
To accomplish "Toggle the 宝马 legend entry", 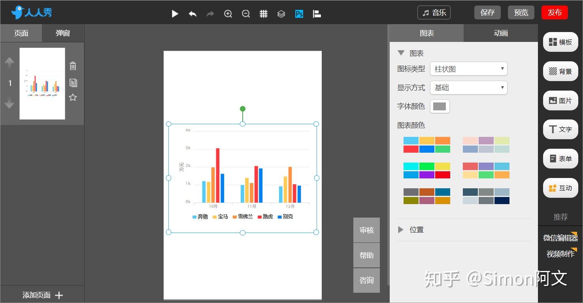I will (x=220, y=217).
